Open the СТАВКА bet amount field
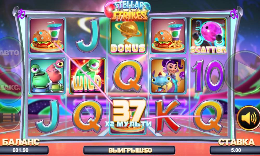The width and height of the screenshot is (260, 156). pos(236,150)
